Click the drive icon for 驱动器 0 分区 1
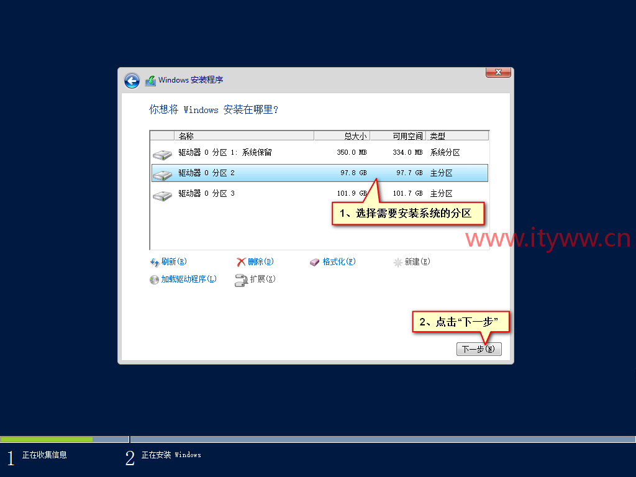The width and height of the screenshot is (636, 477). [162, 154]
